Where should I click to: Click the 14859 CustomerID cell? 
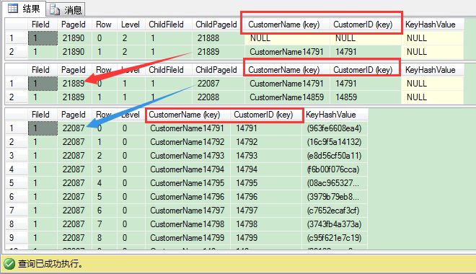[366, 97]
